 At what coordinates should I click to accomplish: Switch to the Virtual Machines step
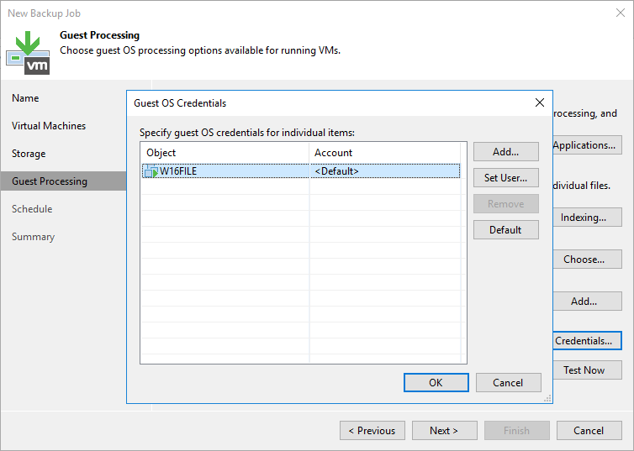pos(49,126)
